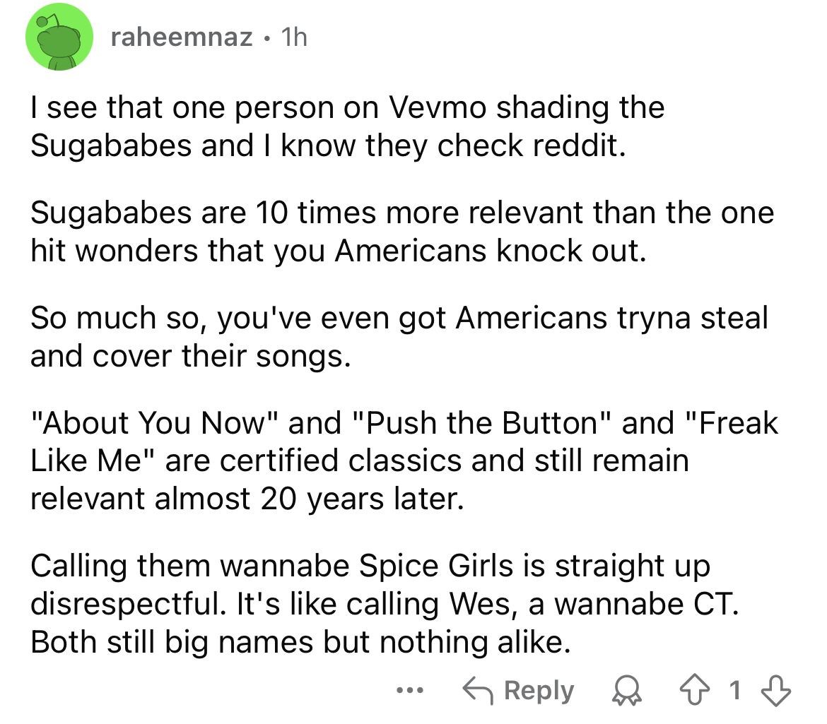The height and width of the screenshot is (724, 827).
Task: Open the raheemnaz user profile link
Action: click(x=182, y=37)
